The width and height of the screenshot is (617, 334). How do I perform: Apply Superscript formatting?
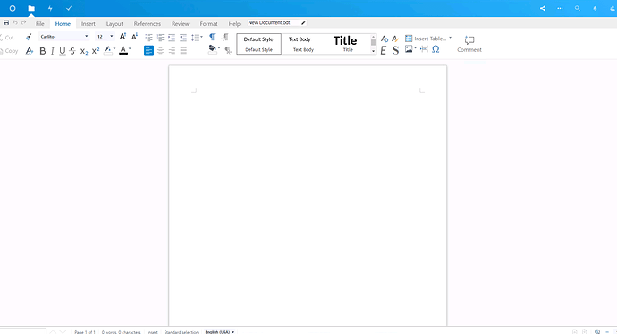[x=95, y=51]
